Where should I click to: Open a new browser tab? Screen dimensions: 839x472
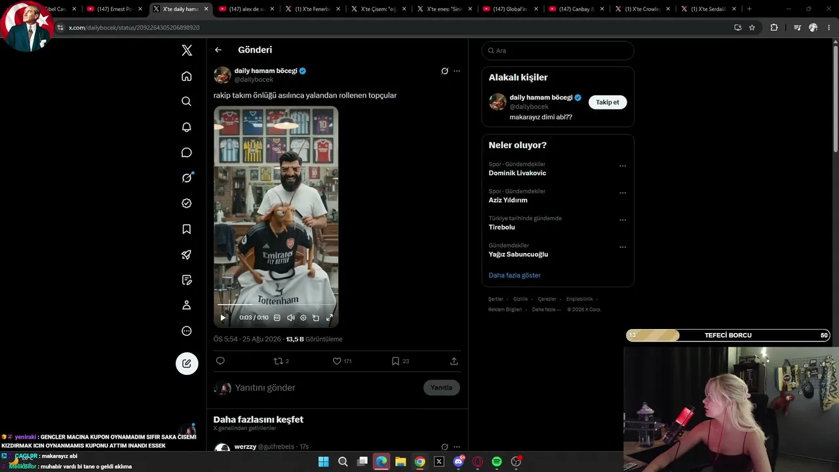point(749,9)
